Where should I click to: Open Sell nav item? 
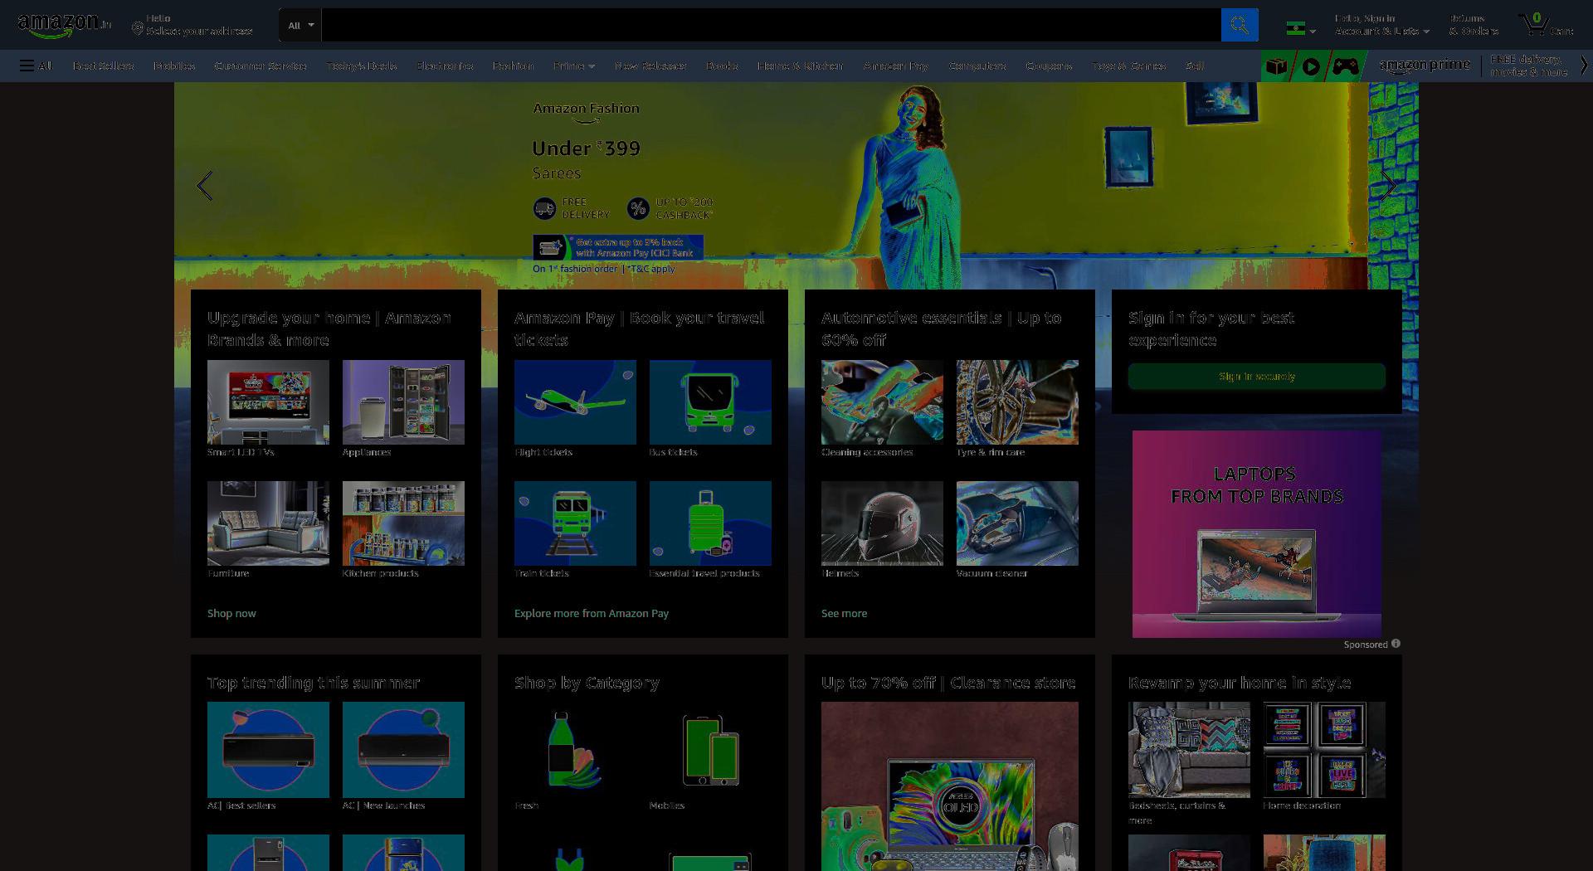tap(1195, 66)
